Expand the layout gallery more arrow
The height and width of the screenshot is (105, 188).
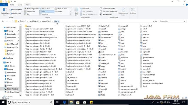pyautogui.click(x=70, y=14)
